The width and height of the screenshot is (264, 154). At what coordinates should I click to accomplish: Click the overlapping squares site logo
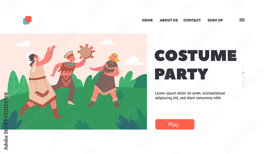pos(27,20)
